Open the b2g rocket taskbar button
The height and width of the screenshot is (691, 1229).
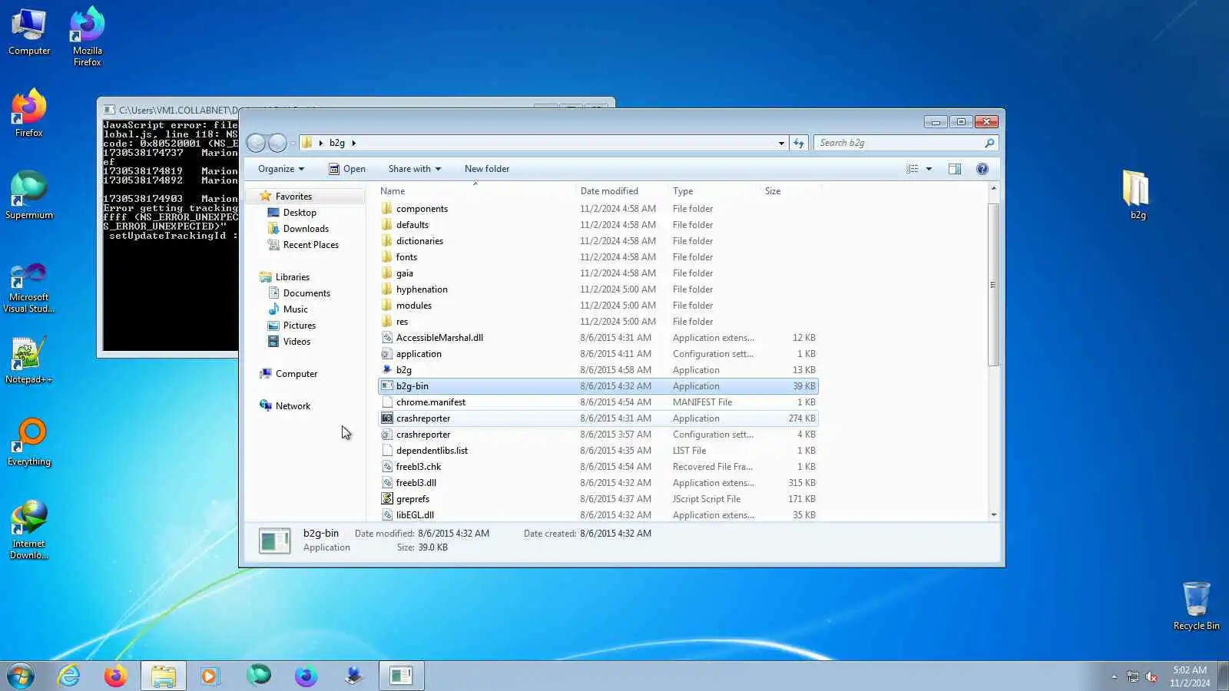(353, 676)
